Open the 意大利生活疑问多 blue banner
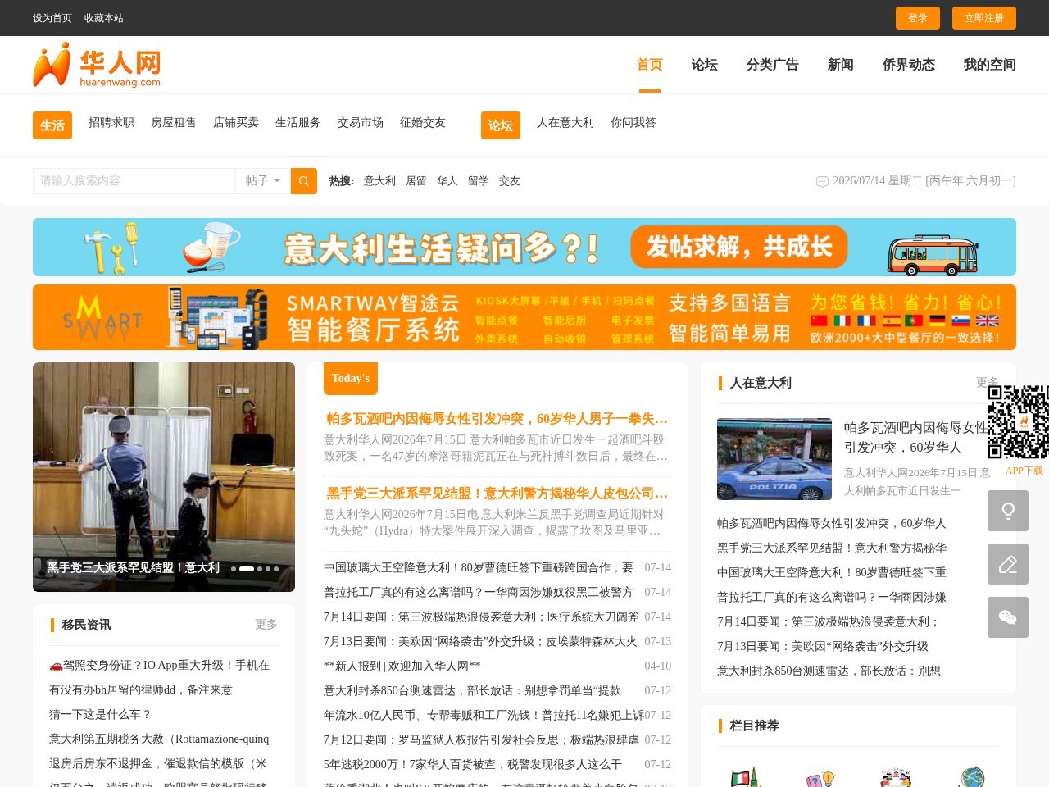The width and height of the screenshot is (1049, 787). point(524,248)
